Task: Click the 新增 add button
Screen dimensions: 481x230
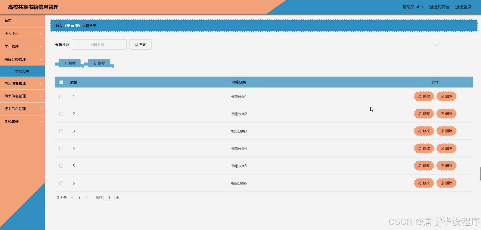Action: (69, 63)
